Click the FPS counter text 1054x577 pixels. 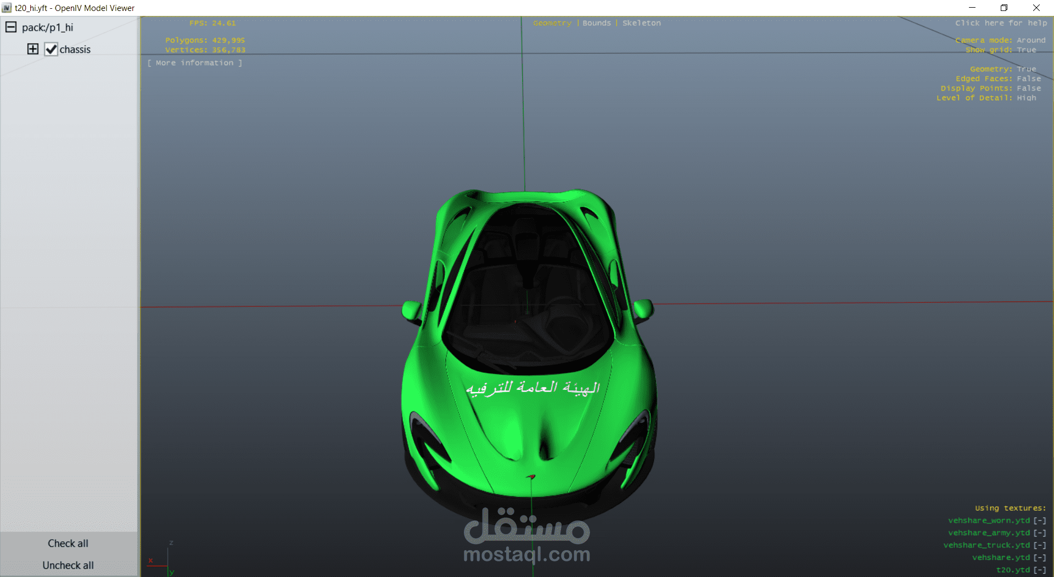tap(212, 23)
